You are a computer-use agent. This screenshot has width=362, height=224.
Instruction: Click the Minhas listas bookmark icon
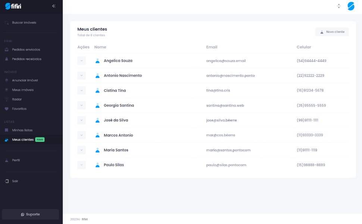pos(6,130)
